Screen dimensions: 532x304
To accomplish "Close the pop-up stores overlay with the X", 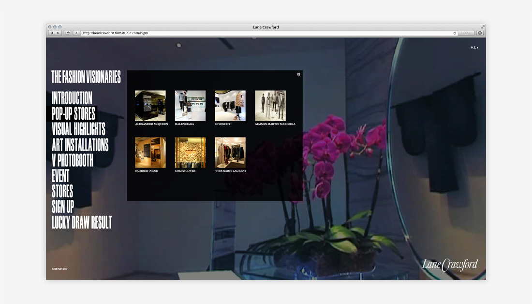I will pos(298,74).
